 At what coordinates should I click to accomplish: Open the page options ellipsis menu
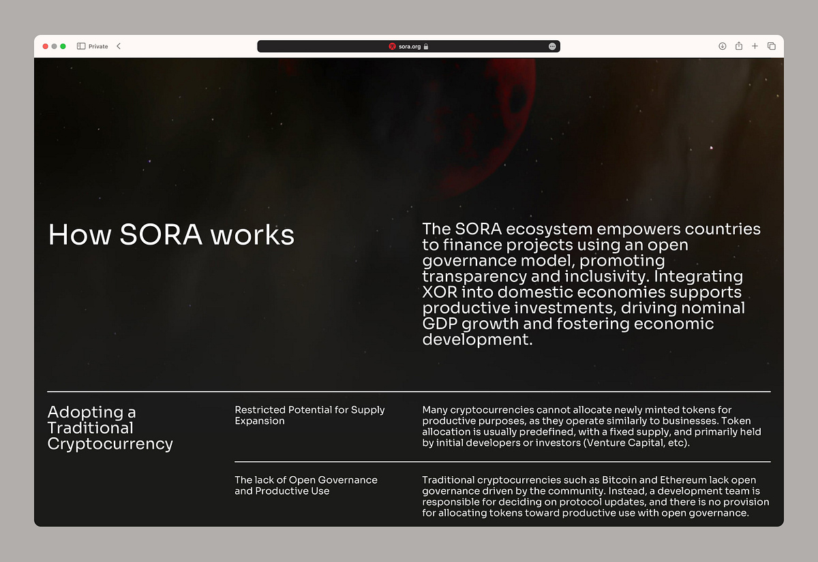point(552,46)
